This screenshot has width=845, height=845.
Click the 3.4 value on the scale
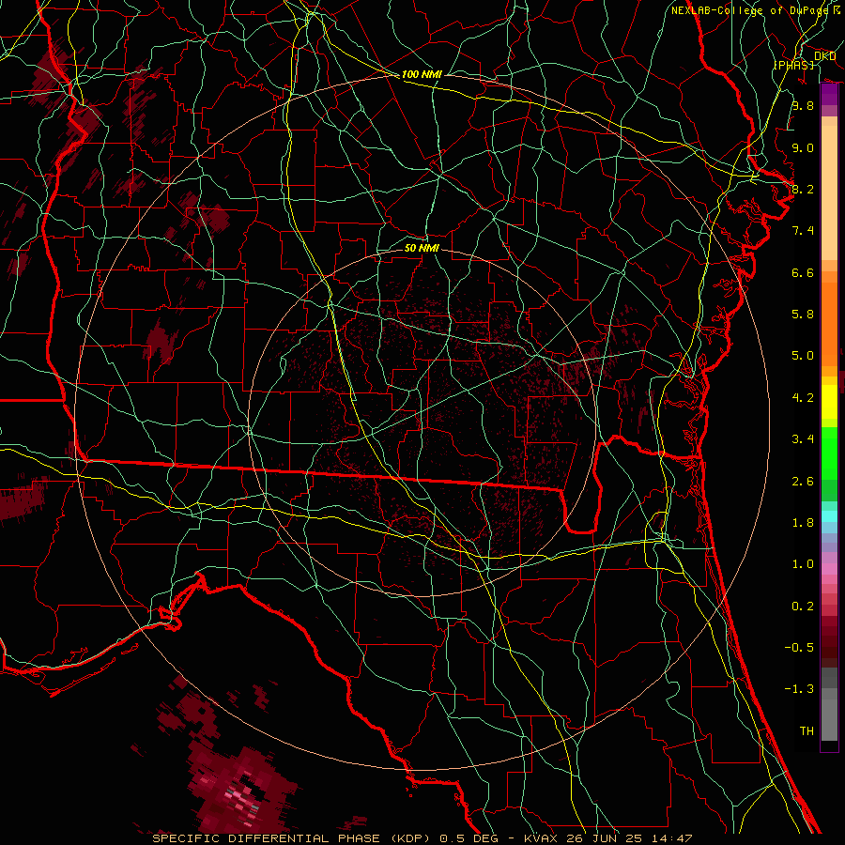click(x=803, y=439)
